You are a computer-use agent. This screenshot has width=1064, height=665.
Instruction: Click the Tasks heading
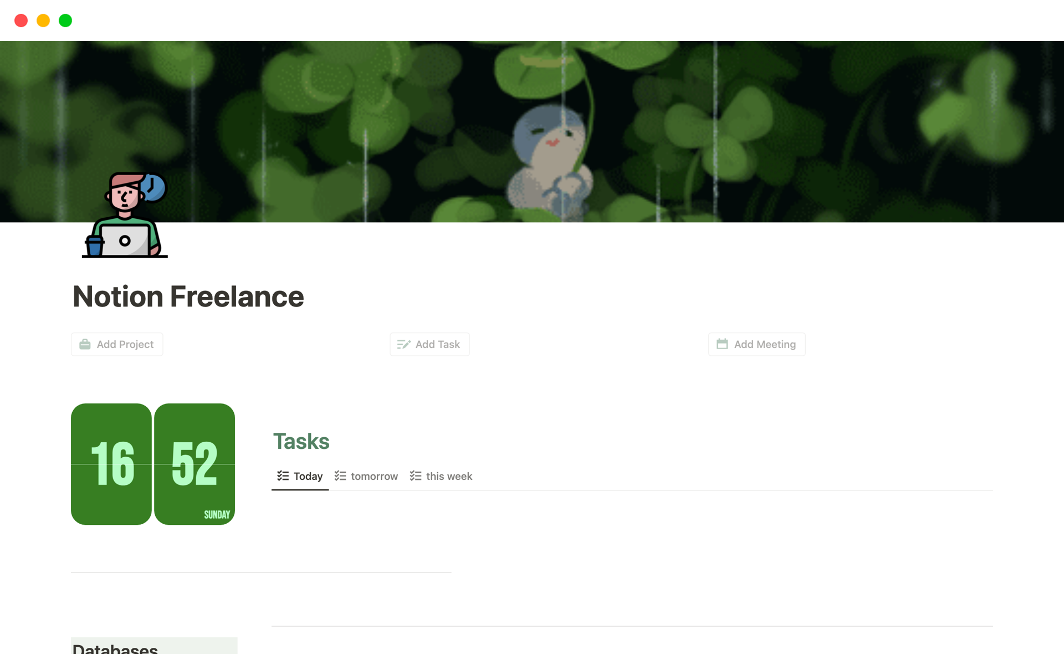(x=301, y=442)
